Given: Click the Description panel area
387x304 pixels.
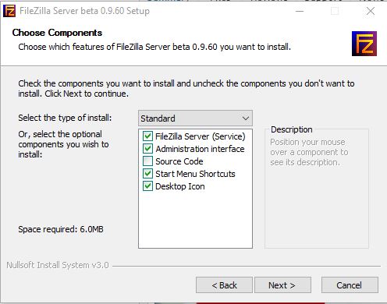Looking at the screenshot, I should (317, 189).
